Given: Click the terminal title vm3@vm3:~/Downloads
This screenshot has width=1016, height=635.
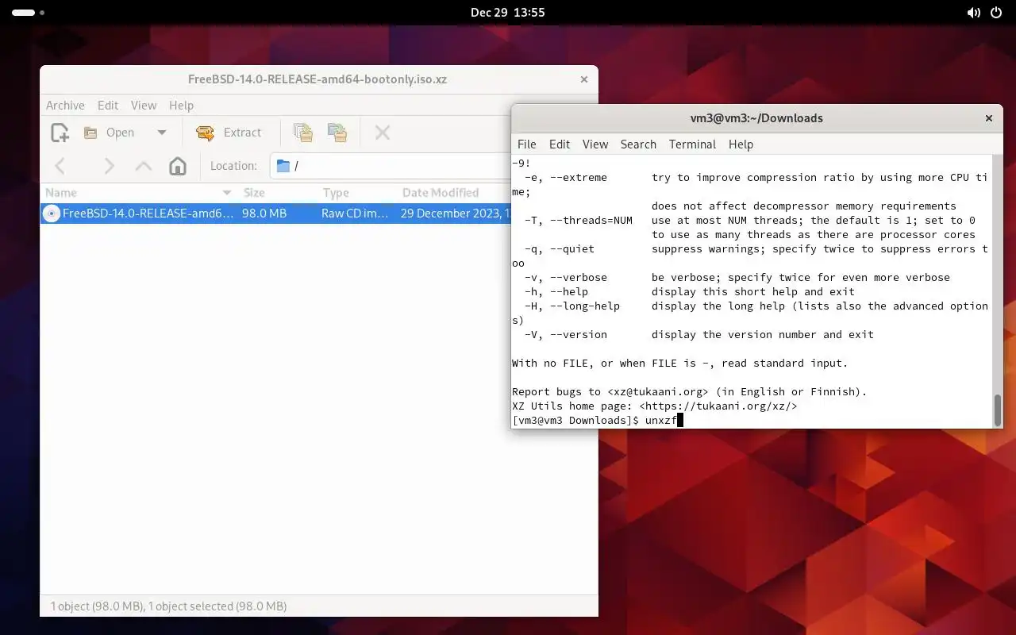Looking at the screenshot, I should [756, 118].
